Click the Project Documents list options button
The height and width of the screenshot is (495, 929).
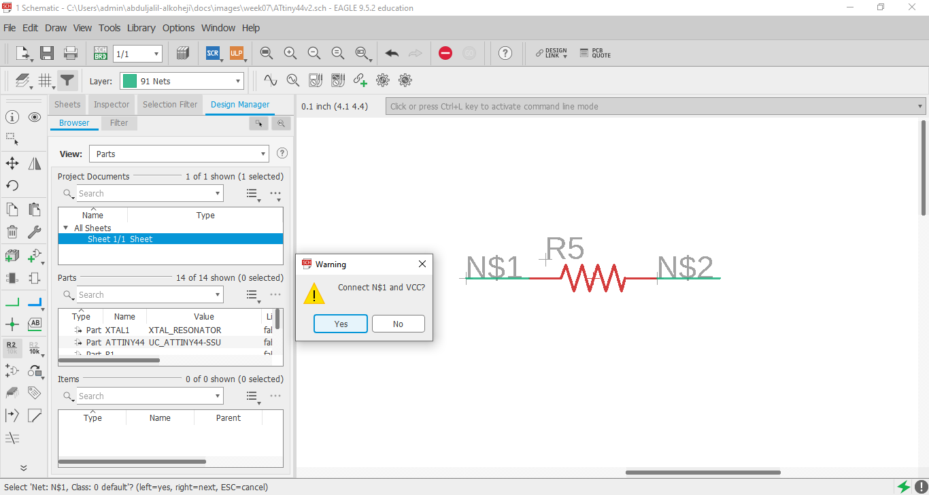point(253,194)
